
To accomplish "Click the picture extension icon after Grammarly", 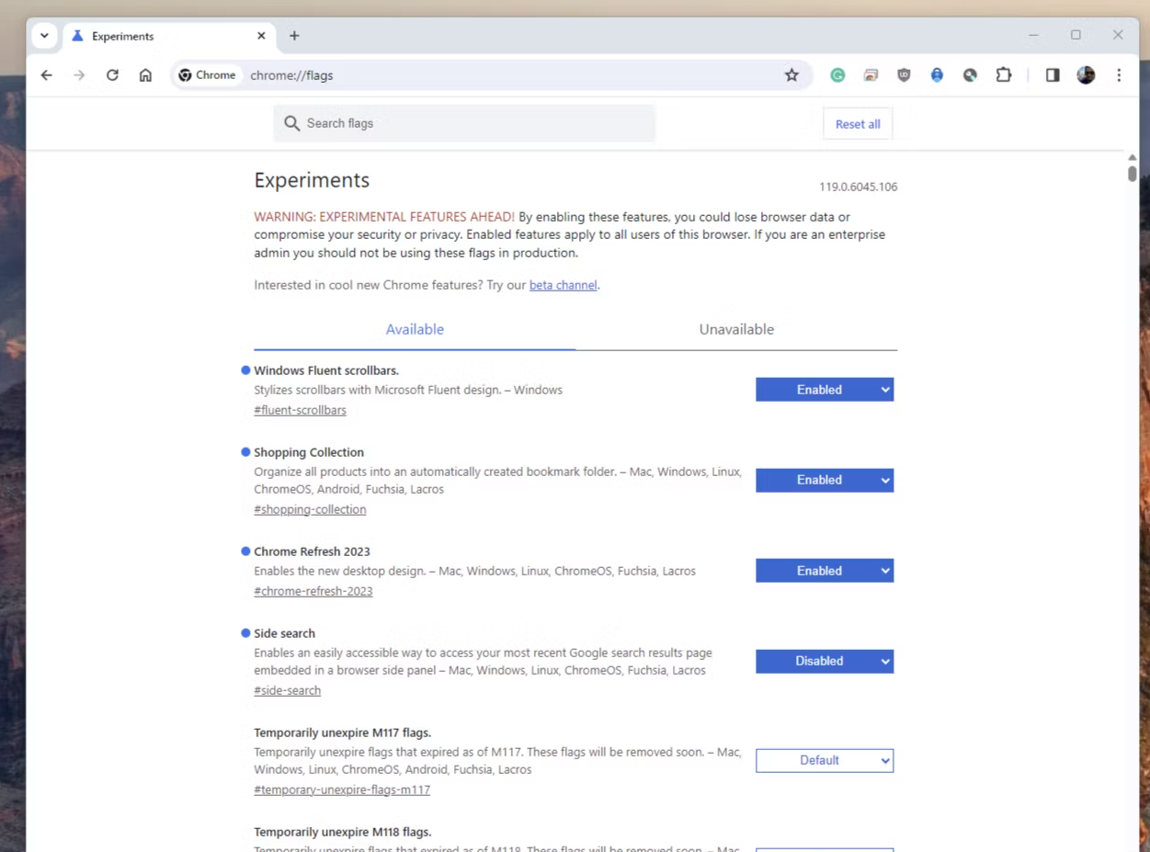I will point(871,75).
